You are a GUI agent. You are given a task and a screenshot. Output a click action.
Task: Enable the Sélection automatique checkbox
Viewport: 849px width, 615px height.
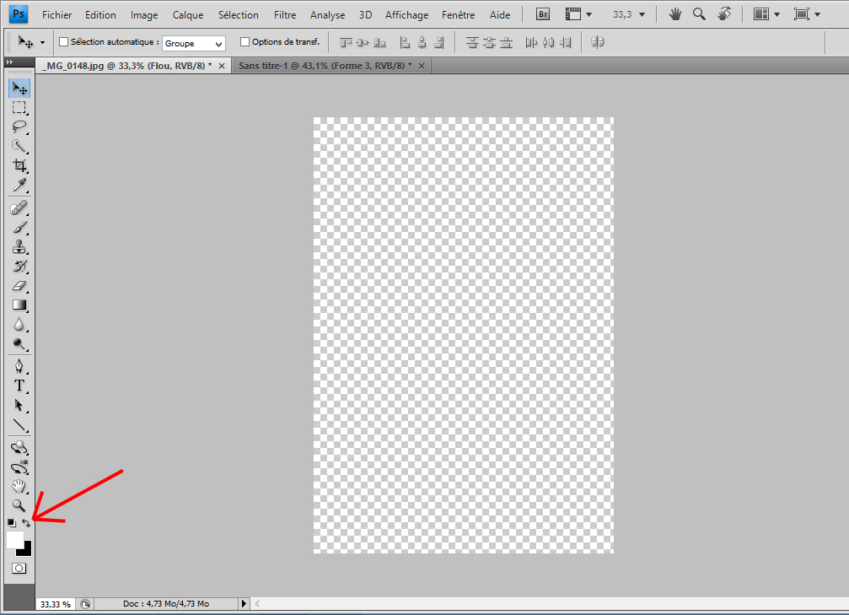63,41
